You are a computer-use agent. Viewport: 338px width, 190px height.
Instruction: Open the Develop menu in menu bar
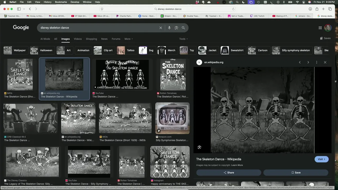75,2
